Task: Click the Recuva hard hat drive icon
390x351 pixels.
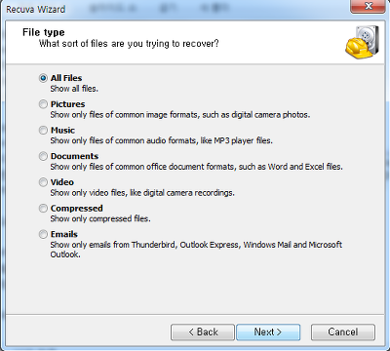Action: tap(363, 42)
